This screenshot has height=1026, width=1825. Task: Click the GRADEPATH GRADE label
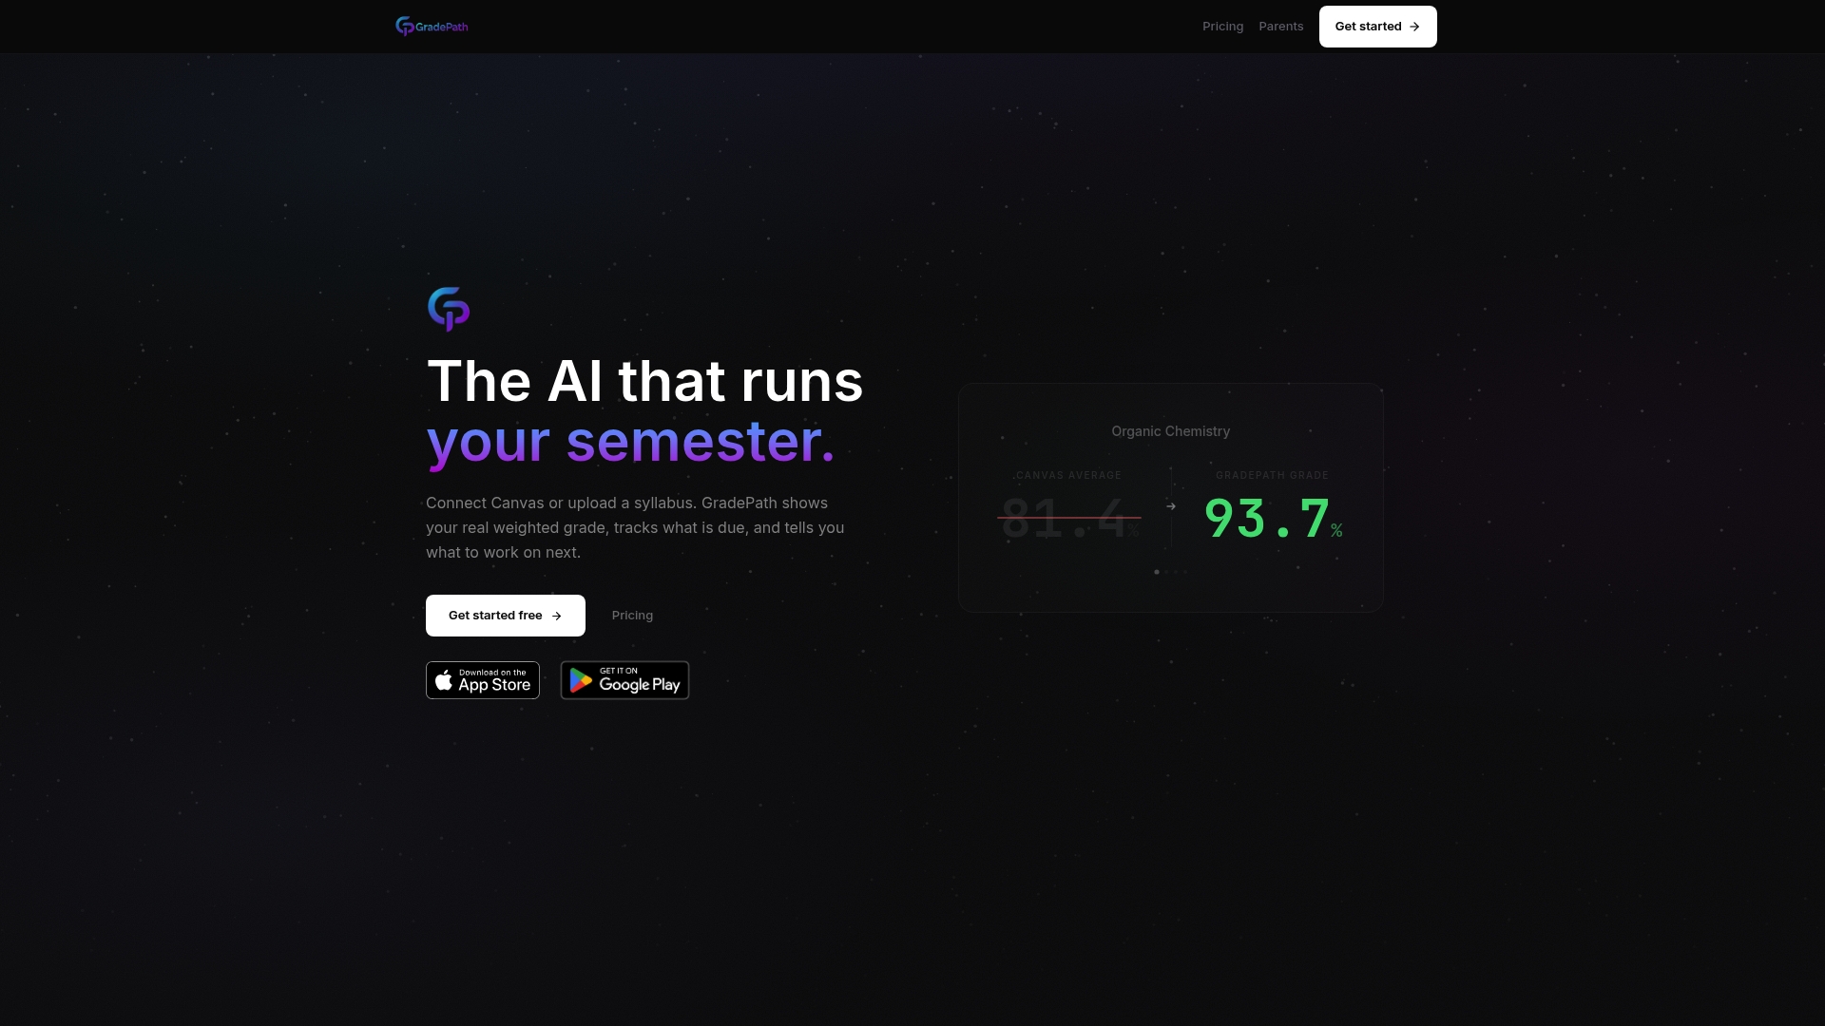pyautogui.click(x=1272, y=475)
